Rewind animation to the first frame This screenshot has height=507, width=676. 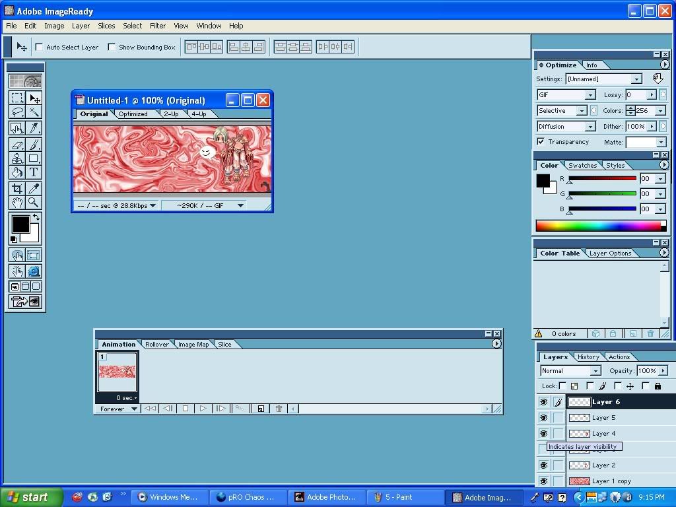pos(150,408)
